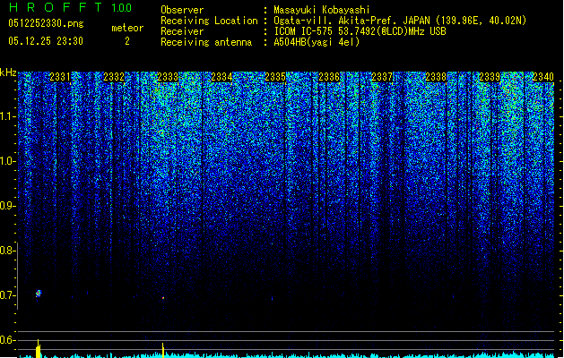Click the 1.1 frequency axis label
The width and height of the screenshot is (564, 358).
pyautogui.click(x=8, y=116)
